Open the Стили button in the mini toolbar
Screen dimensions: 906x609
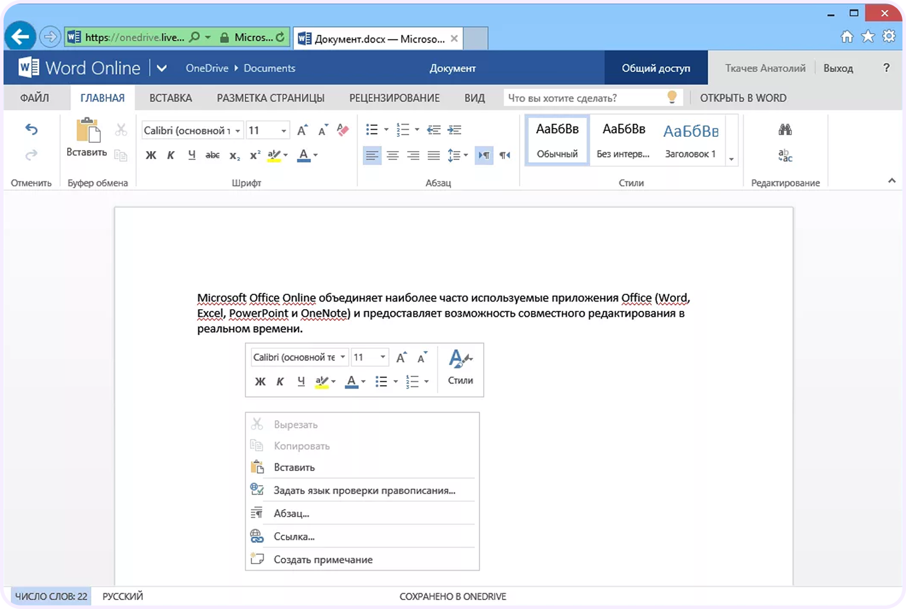coord(461,368)
